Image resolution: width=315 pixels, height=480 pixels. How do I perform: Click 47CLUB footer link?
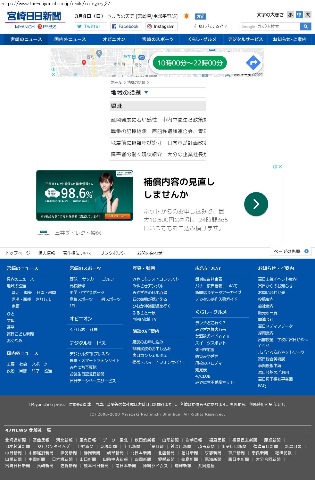pyautogui.click(x=203, y=376)
